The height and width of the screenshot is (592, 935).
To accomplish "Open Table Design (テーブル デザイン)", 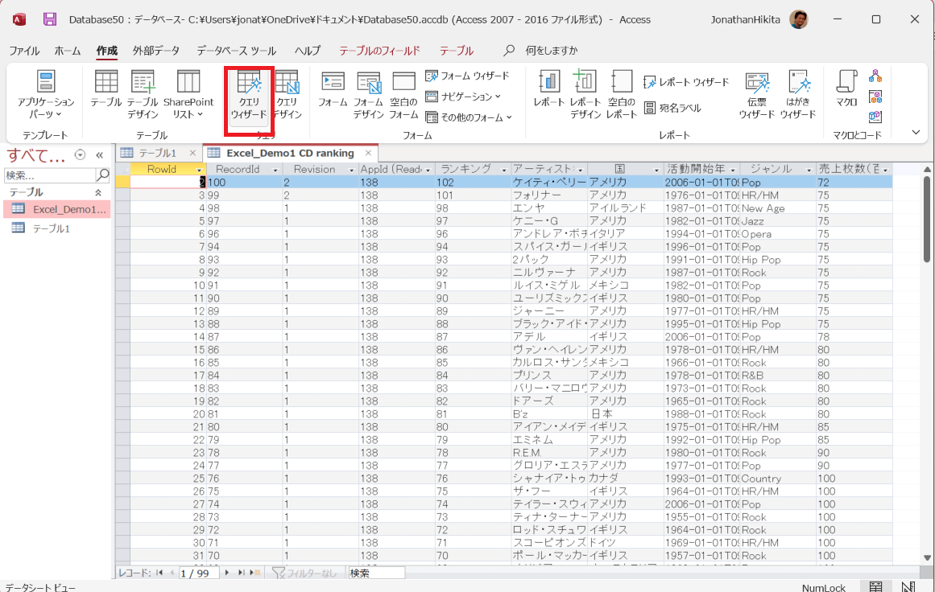I will coord(143,95).
